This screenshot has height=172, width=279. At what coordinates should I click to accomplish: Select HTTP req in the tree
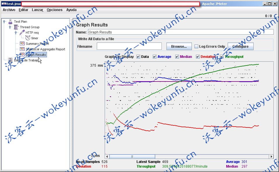click(x=32, y=33)
